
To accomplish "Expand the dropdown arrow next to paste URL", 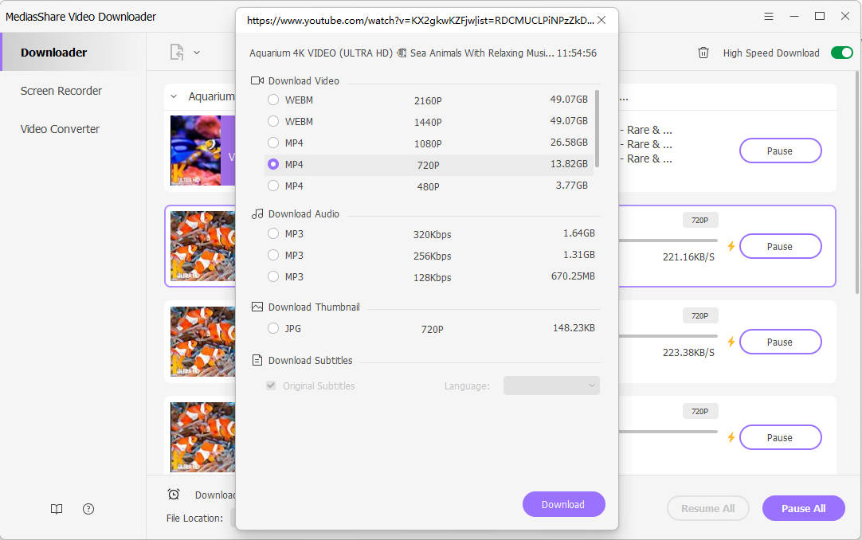I will (x=197, y=53).
